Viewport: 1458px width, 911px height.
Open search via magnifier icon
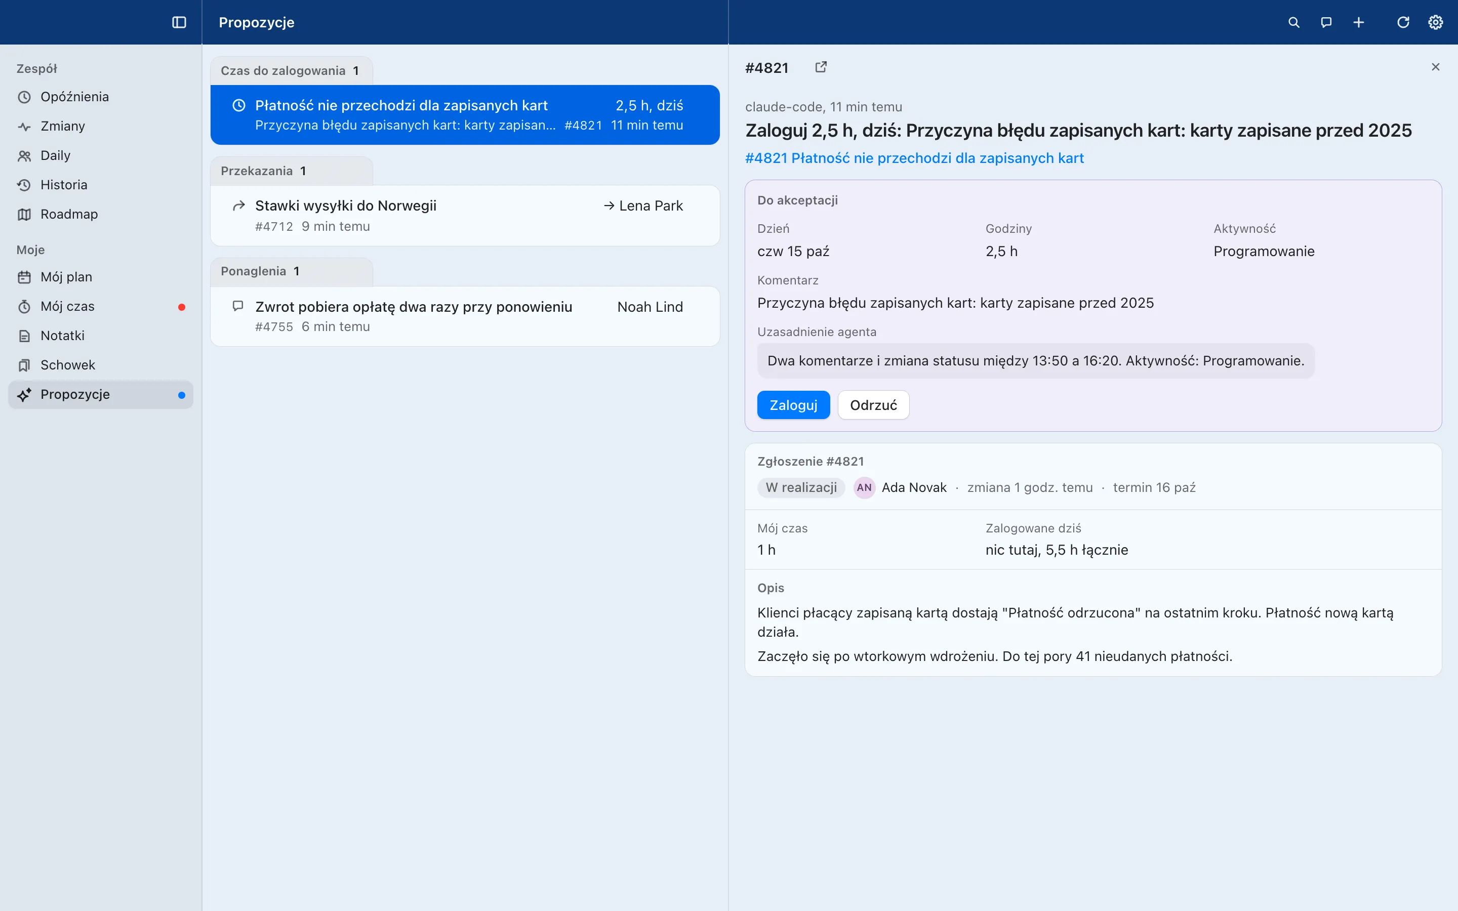[x=1293, y=22]
